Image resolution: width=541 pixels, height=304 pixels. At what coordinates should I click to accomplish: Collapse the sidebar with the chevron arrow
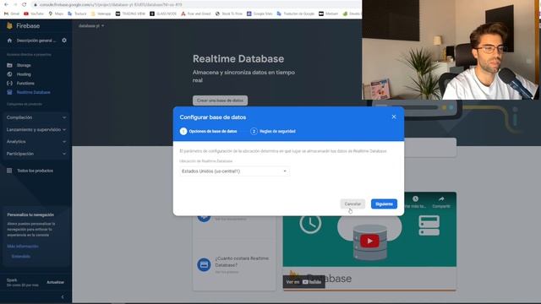click(x=63, y=296)
